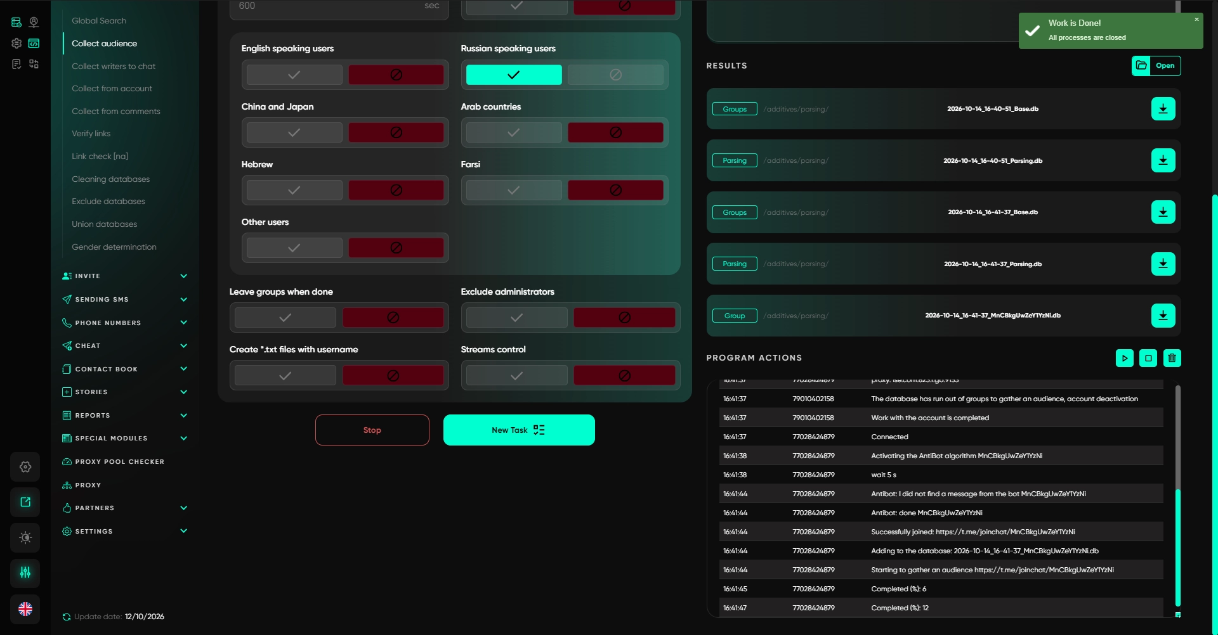Refresh the update date icon
The width and height of the screenshot is (1218, 635).
(x=67, y=617)
